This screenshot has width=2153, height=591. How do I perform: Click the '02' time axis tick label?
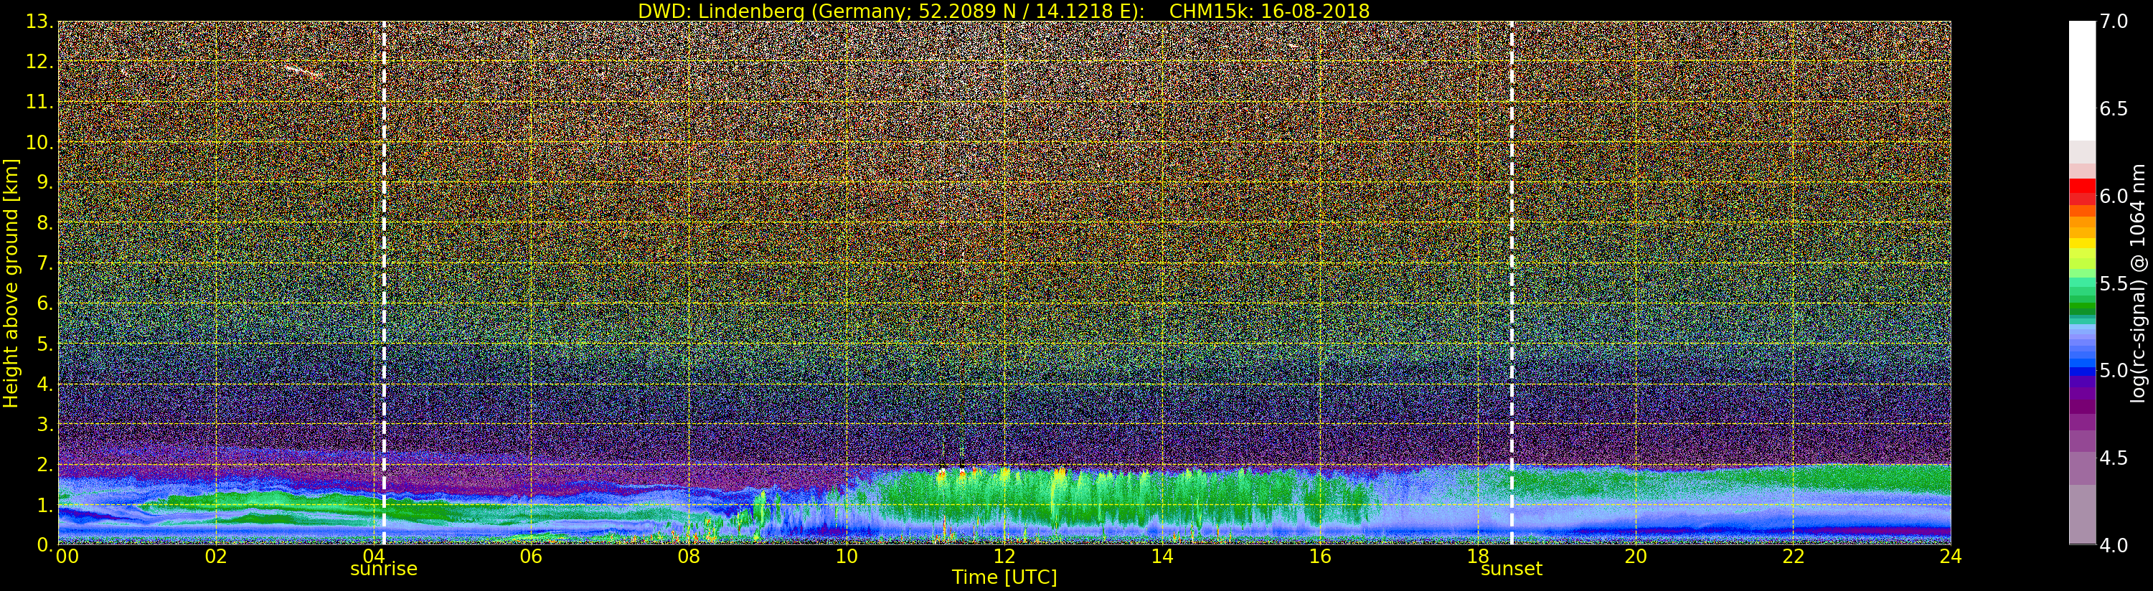coord(216,557)
